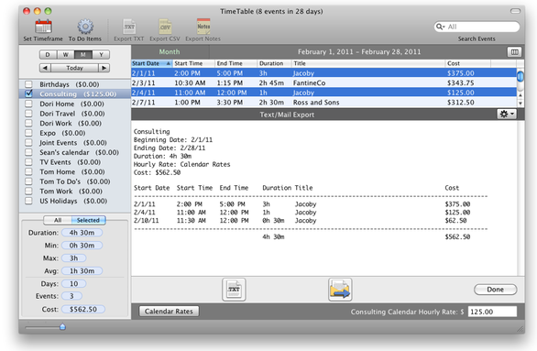Image resolution: width=537 pixels, height=351 pixels.
Task: Go to previous timeframe arrow
Action: point(45,68)
